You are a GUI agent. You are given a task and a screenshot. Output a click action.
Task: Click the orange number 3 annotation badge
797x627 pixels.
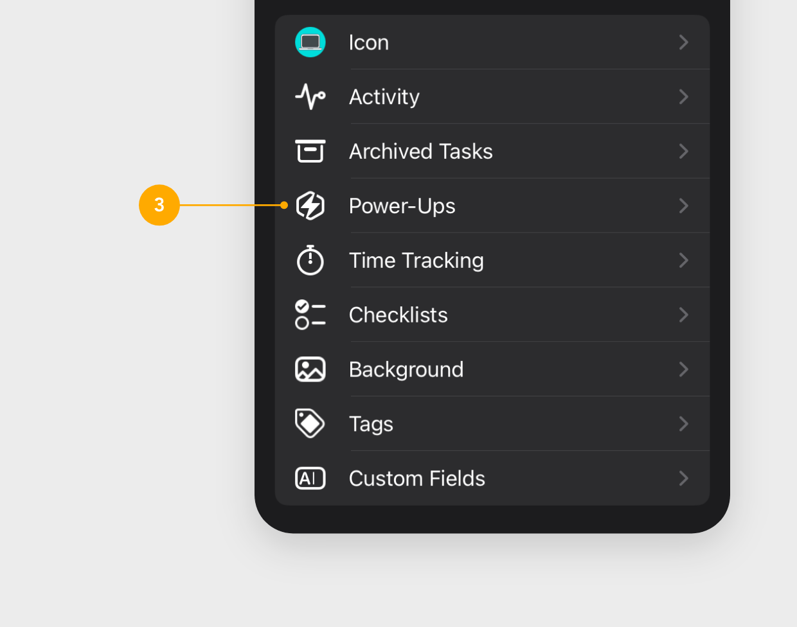[x=159, y=206]
